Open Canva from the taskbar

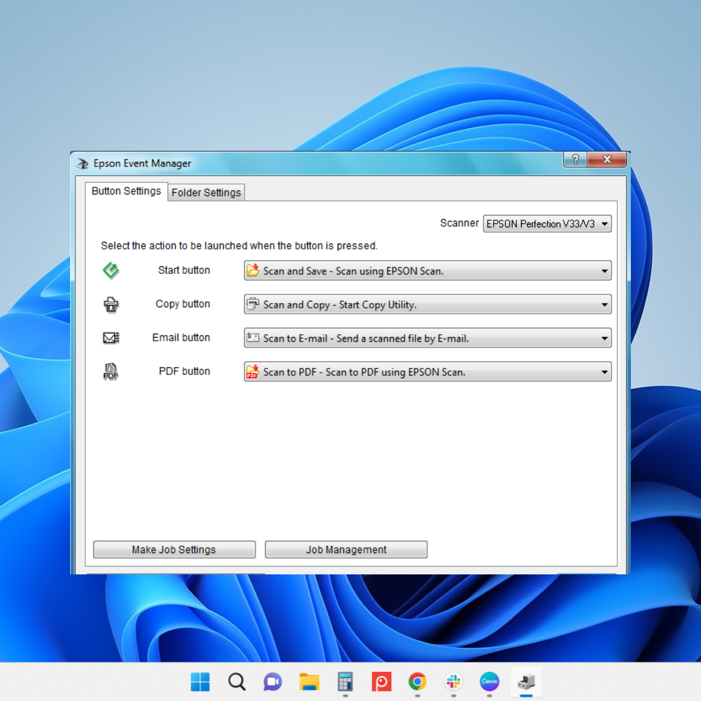tap(490, 682)
